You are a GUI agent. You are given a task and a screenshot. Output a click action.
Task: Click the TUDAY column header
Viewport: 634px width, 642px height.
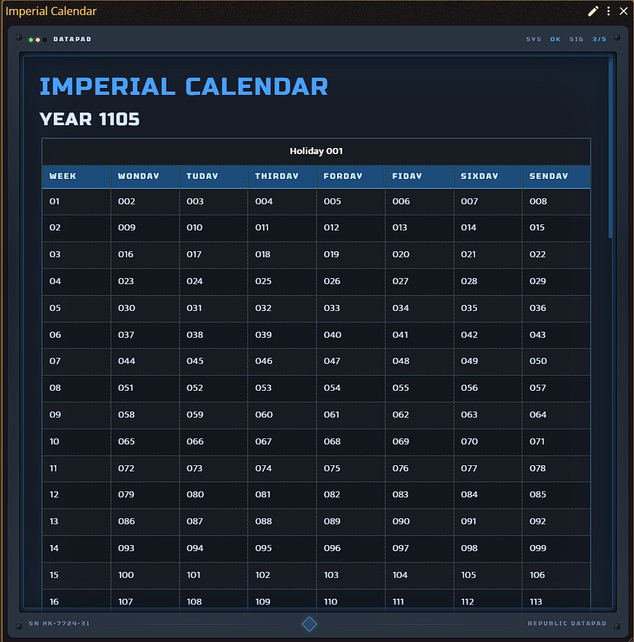coord(214,176)
